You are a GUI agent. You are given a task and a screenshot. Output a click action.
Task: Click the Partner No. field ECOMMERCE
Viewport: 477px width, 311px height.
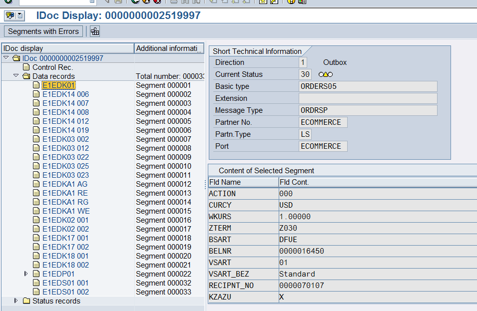323,122
